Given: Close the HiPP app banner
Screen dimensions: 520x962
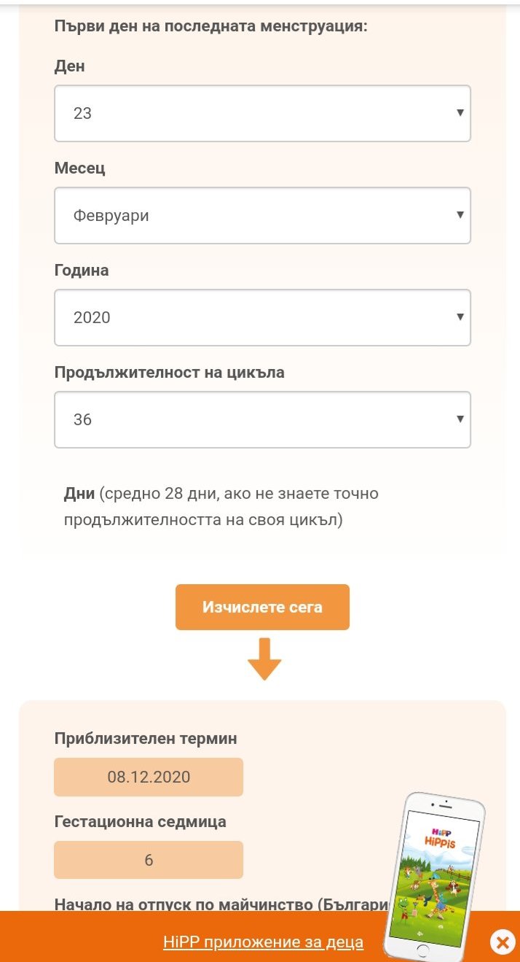Looking at the screenshot, I should (x=502, y=942).
